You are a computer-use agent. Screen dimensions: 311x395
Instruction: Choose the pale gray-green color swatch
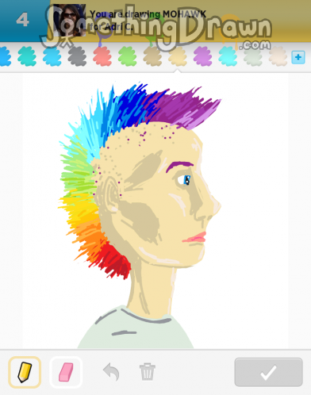253,56
